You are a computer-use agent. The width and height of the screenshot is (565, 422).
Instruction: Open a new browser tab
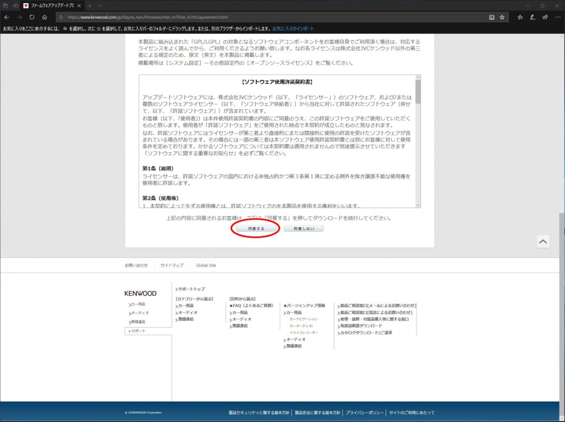89,6
